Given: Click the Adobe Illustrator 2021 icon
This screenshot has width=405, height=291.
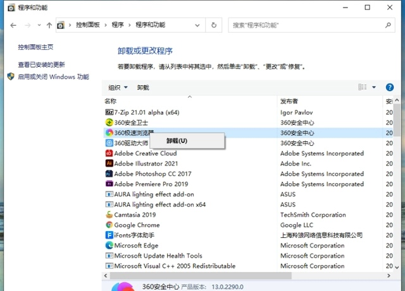Looking at the screenshot, I should (109, 163).
